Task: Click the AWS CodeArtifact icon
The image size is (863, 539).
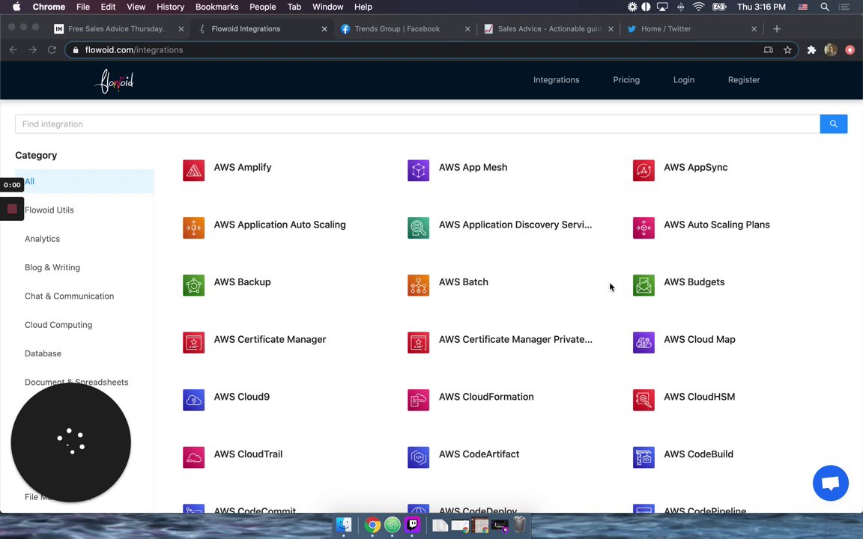Action: point(418,457)
